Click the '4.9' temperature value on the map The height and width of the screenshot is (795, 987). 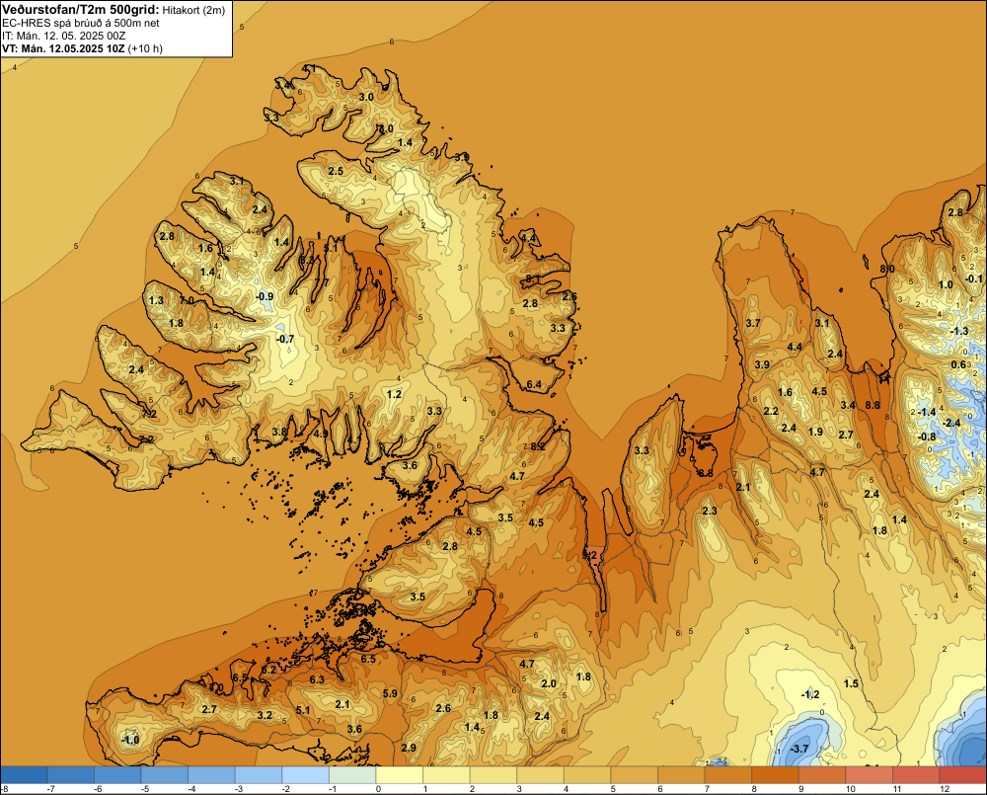click(x=321, y=434)
